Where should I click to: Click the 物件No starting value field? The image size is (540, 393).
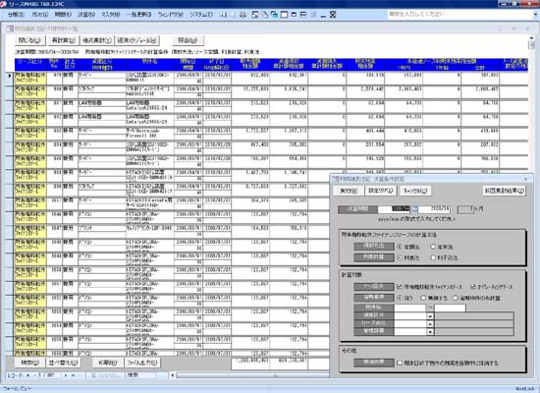pyautogui.click(x=409, y=308)
